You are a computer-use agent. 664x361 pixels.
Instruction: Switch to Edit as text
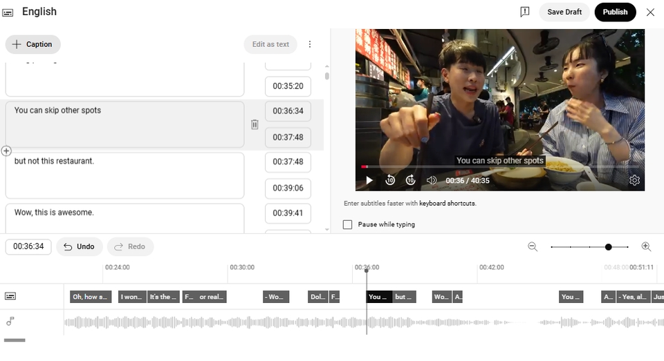point(270,44)
